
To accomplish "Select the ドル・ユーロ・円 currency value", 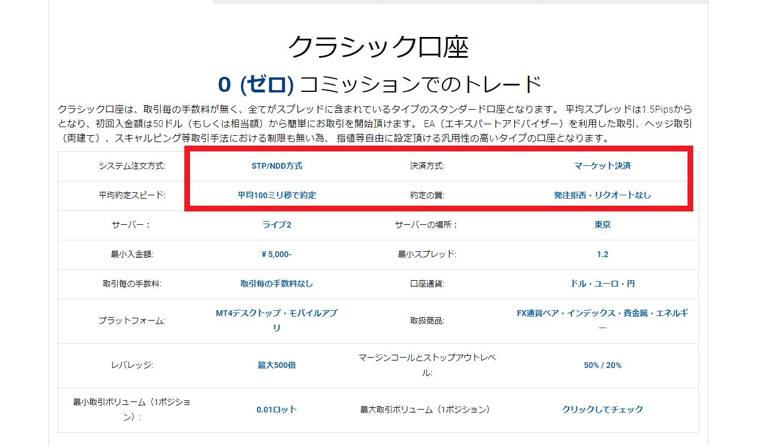I will click(603, 284).
